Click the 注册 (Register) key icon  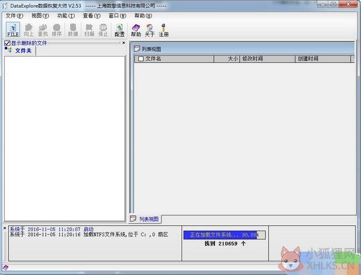pyautogui.click(x=164, y=30)
